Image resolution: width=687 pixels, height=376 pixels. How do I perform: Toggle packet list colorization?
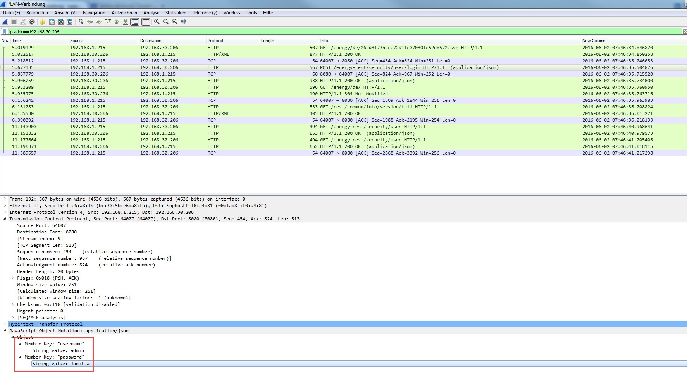click(146, 22)
